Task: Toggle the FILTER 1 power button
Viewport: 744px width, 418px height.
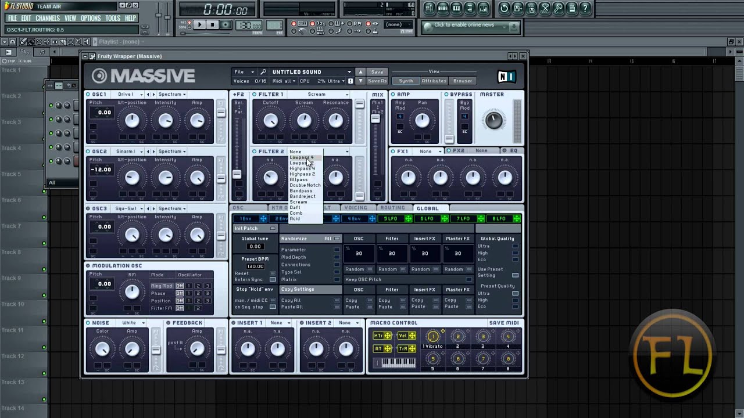Action: tap(255, 94)
